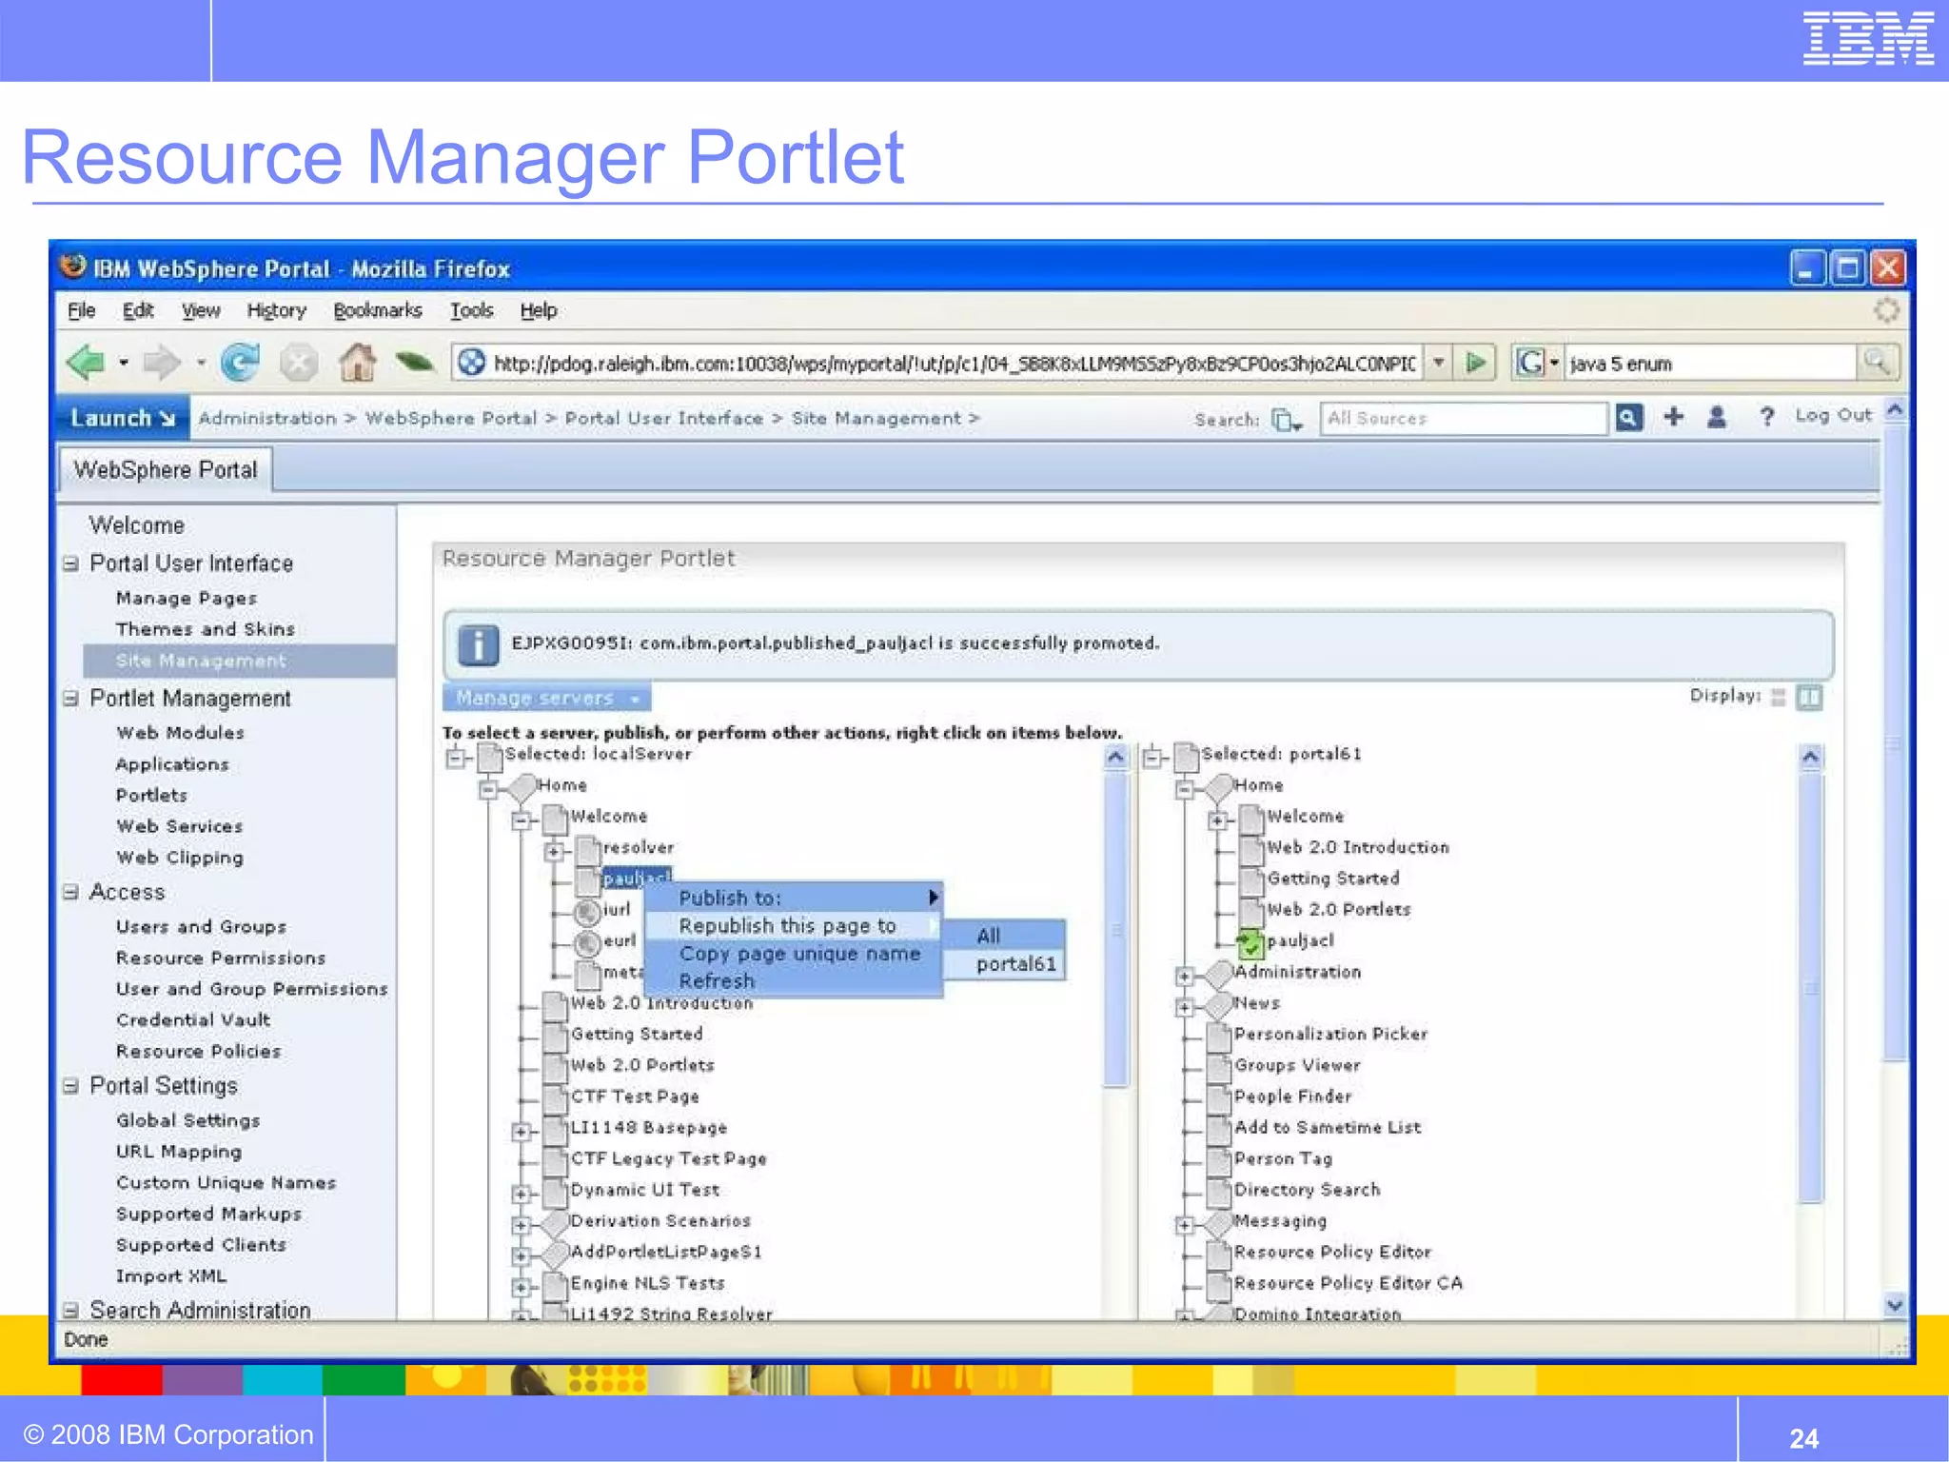Click the java 5 enum search box

pos(1709,363)
